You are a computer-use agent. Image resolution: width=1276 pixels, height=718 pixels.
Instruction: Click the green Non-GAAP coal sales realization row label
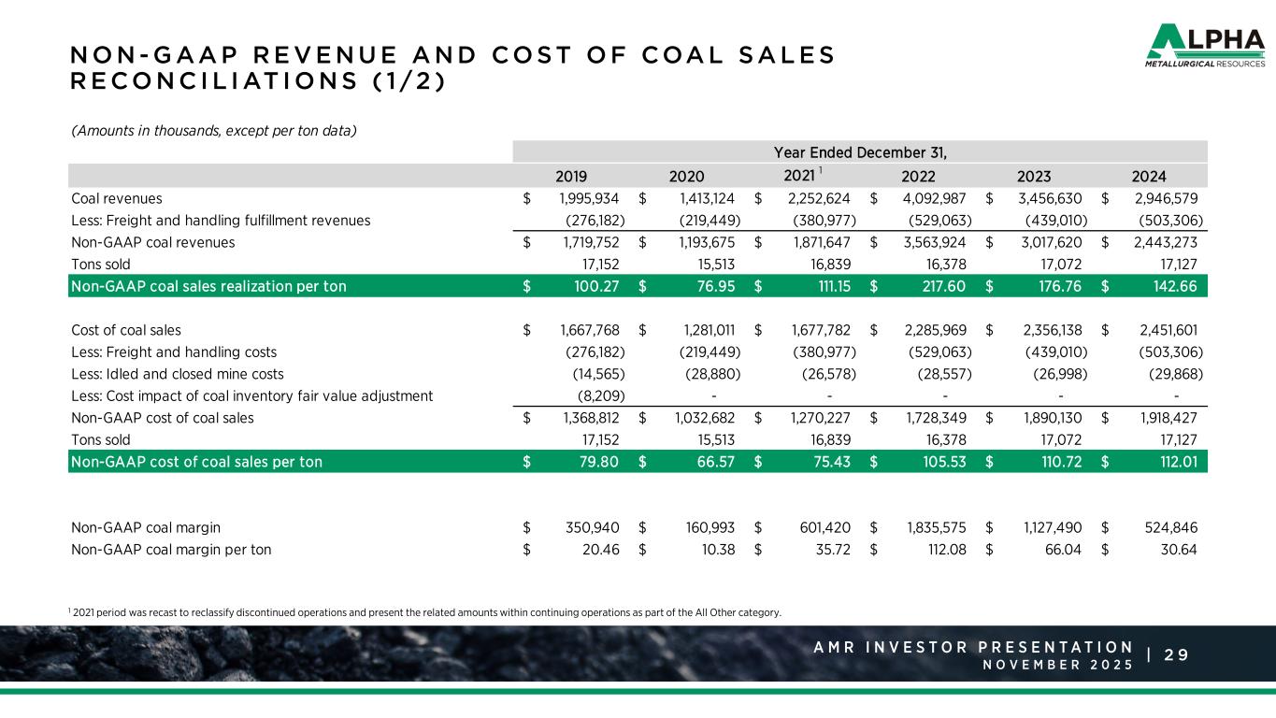point(208,286)
